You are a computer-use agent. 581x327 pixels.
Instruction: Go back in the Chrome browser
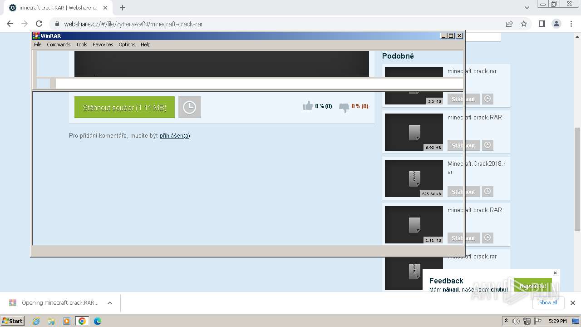click(10, 24)
